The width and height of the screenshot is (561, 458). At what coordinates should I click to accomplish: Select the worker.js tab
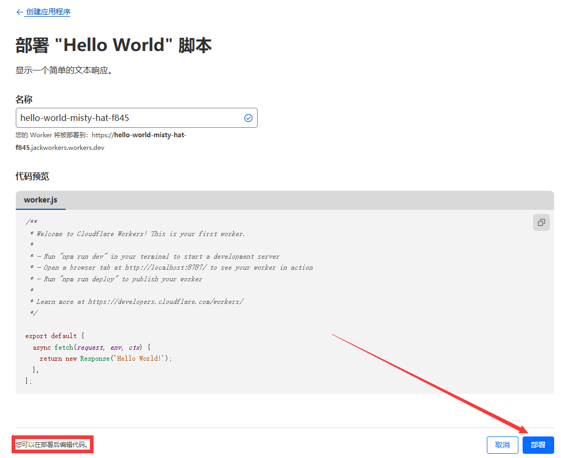40,200
